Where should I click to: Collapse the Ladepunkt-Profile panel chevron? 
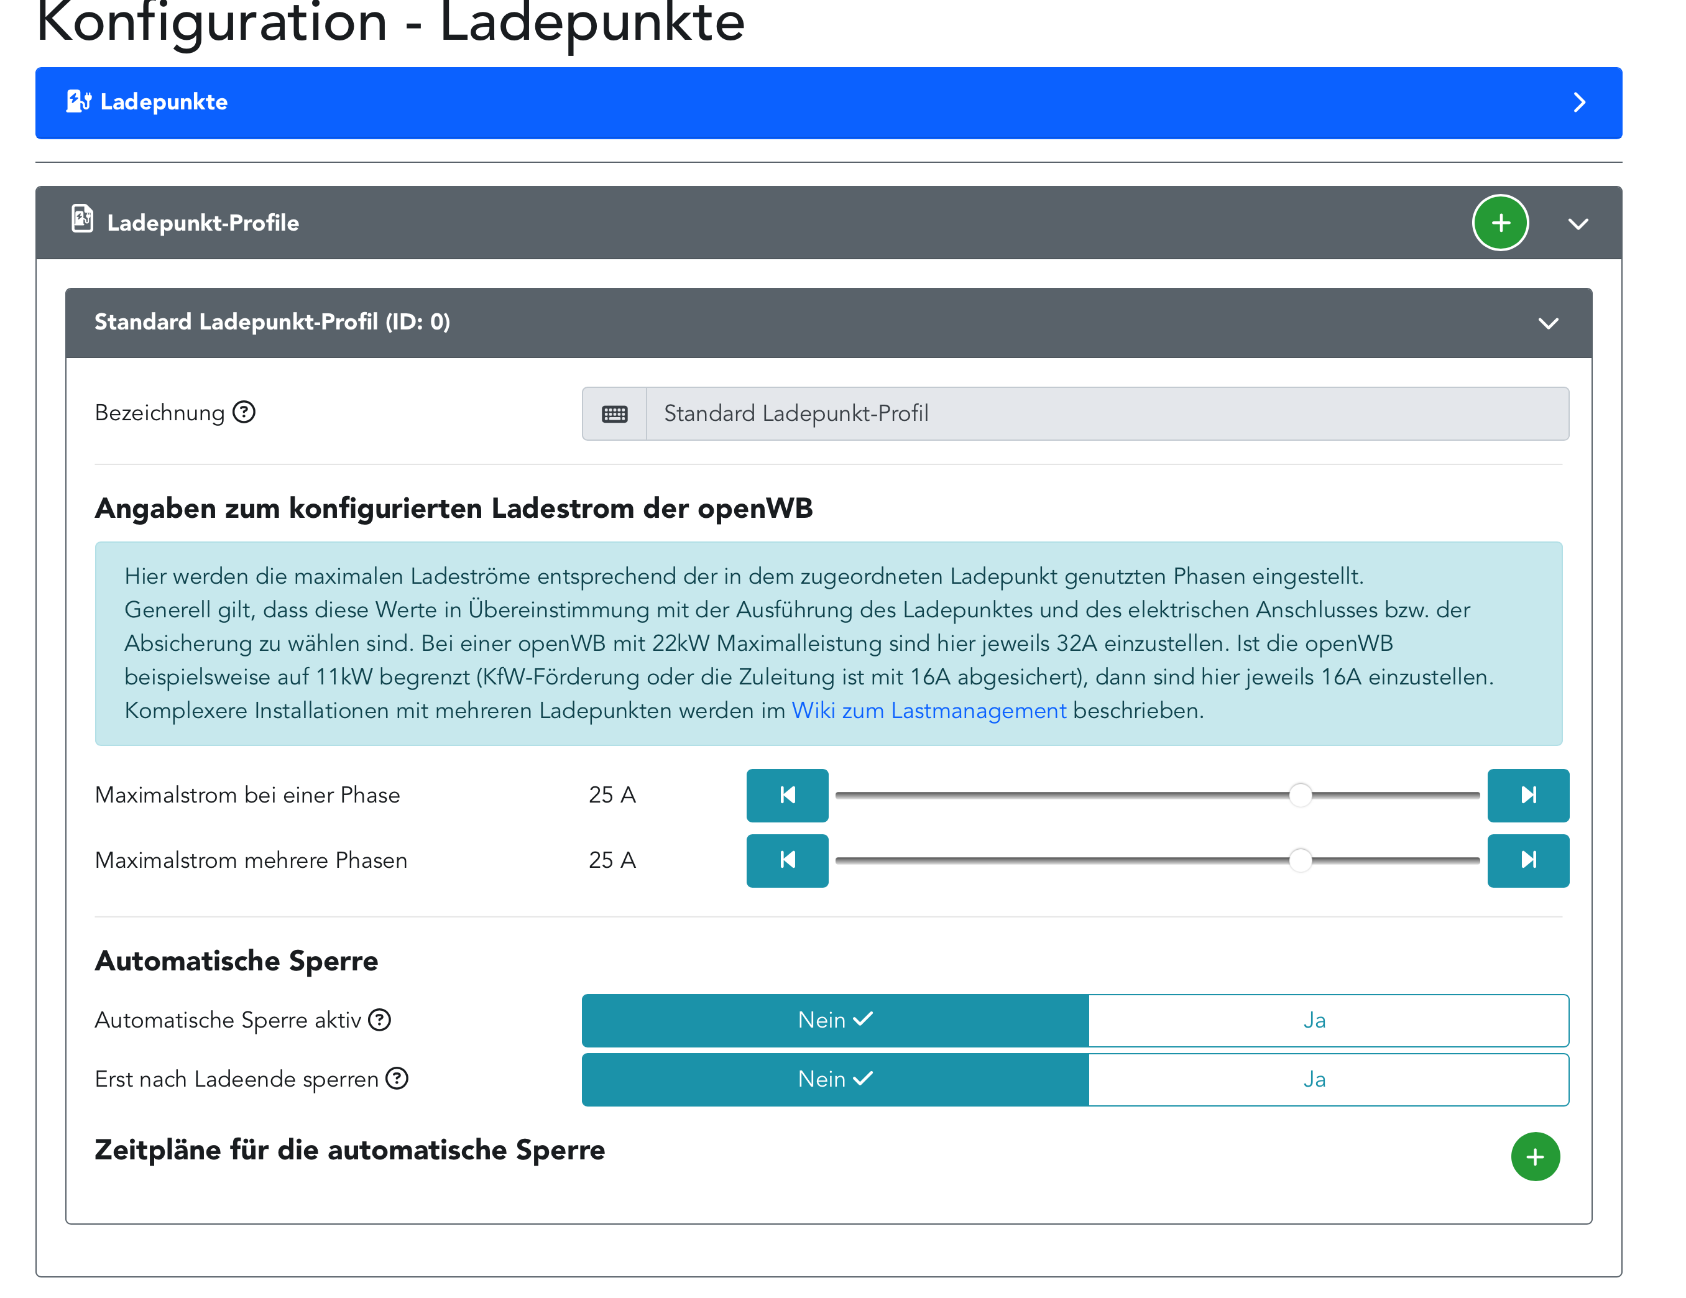point(1578,224)
